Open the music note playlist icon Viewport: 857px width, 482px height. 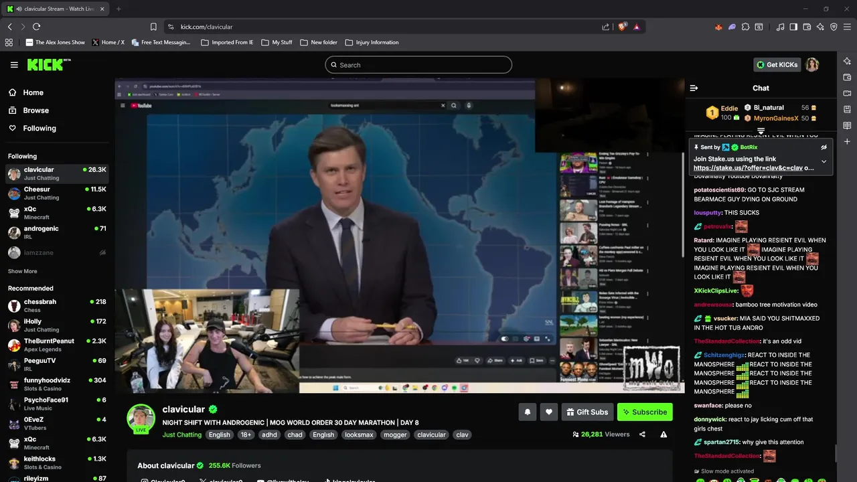point(780,27)
